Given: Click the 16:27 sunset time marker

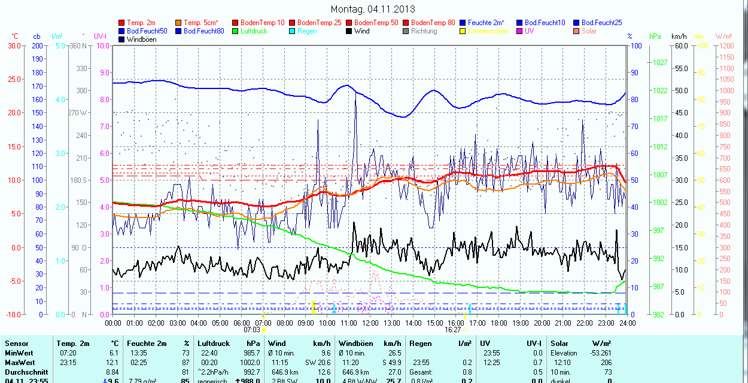Looking at the screenshot, I should click(x=454, y=329).
